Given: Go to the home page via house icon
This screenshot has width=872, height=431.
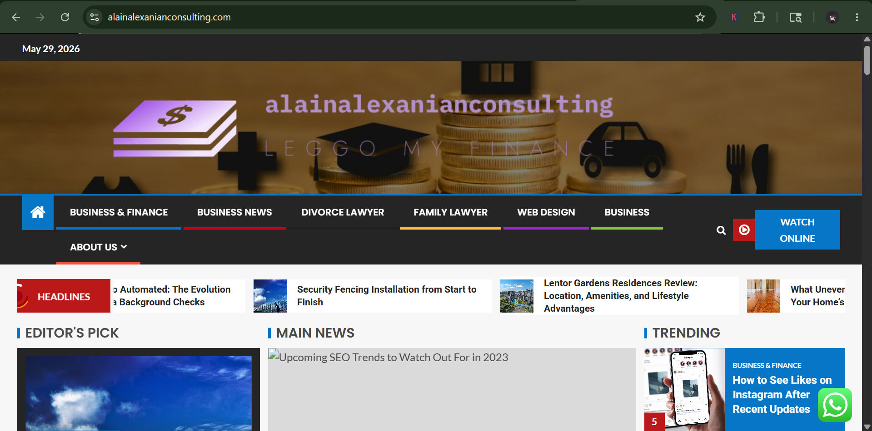Looking at the screenshot, I should pos(38,212).
